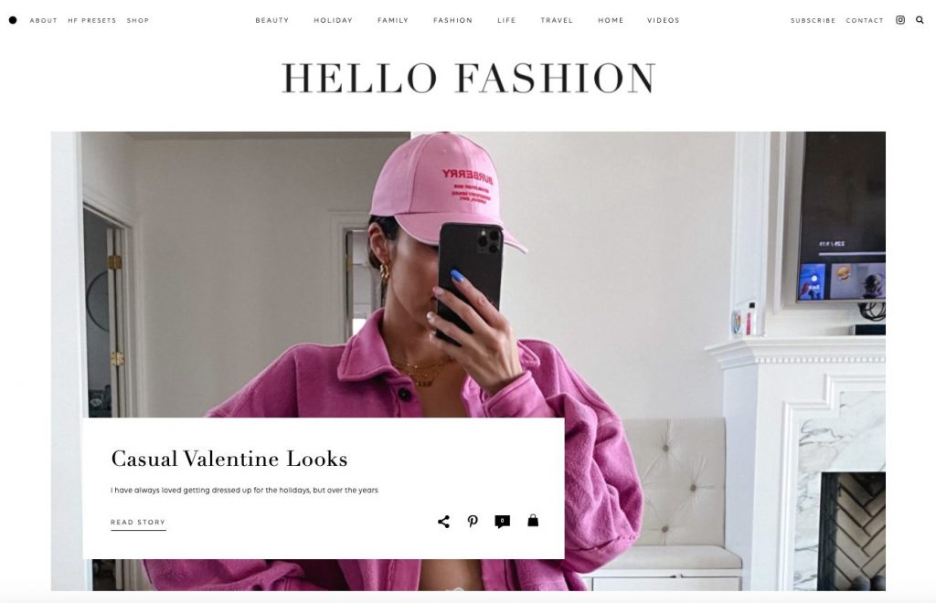The width and height of the screenshot is (936, 603).
Task: Pin the post via Pinterest icon
Action: click(x=473, y=522)
